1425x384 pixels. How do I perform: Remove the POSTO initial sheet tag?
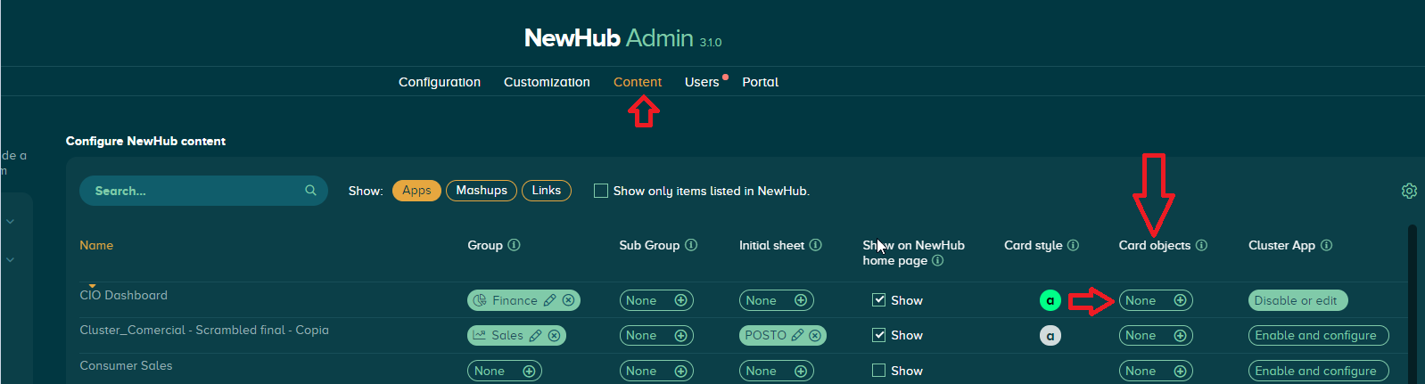815,336
